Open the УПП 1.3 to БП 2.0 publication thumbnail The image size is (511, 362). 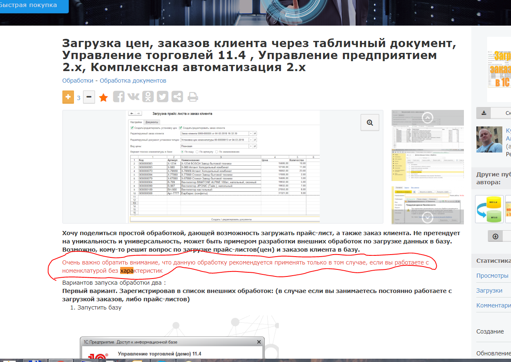point(490,210)
